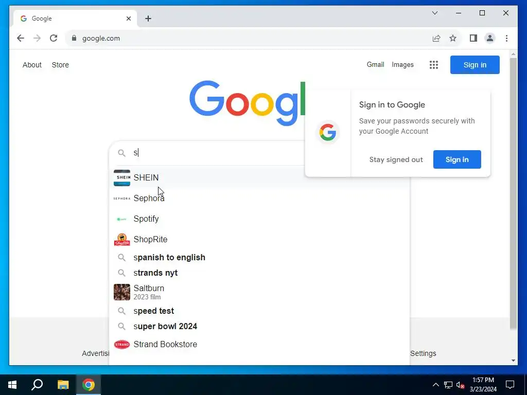Click the Strand Bookstore logo icon
The height and width of the screenshot is (395, 527).
coord(121,344)
